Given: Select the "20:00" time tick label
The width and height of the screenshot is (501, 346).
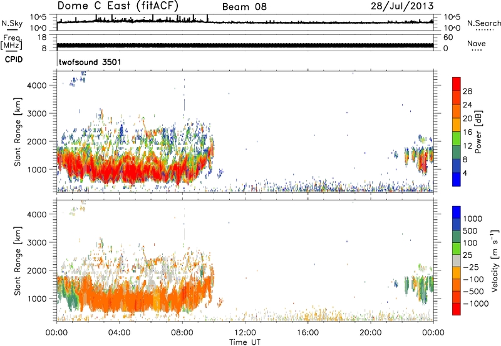Looking at the screenshot, I should click(371, 333).
